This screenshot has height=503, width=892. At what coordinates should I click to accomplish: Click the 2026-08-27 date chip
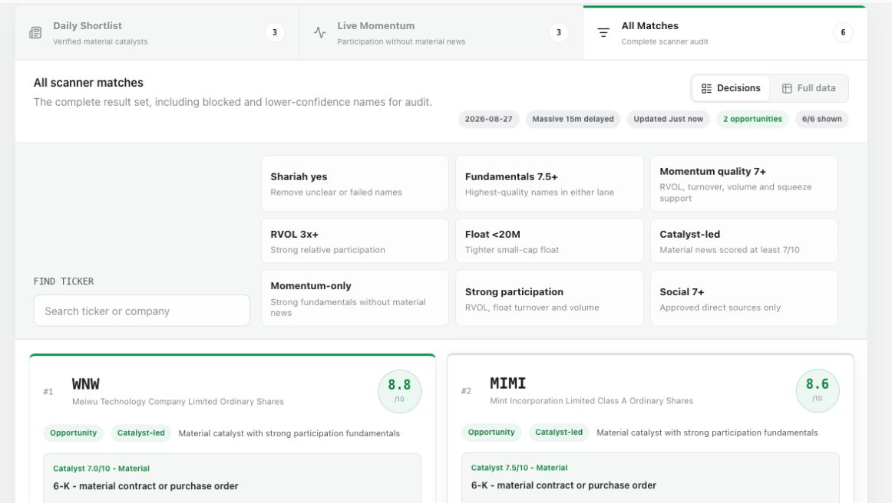489,120
